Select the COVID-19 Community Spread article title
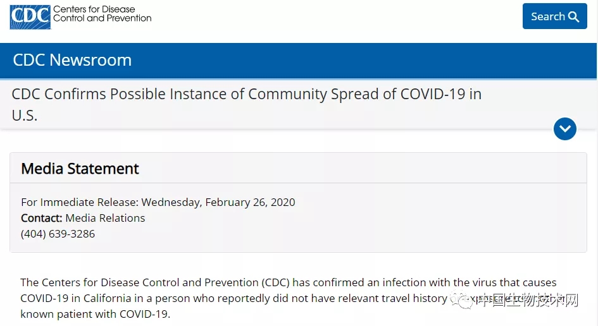Viewport: 598px width, 326px height. coord(246,104)
